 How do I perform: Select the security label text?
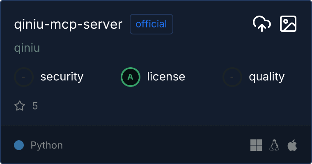[x=62, y=77]
